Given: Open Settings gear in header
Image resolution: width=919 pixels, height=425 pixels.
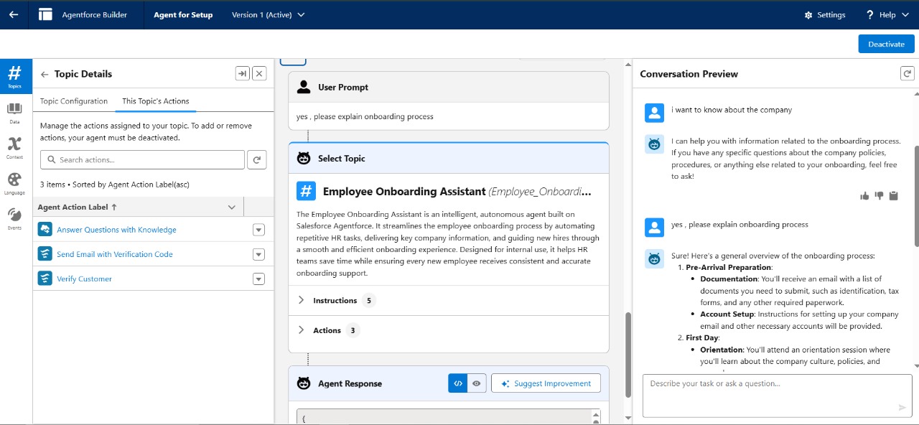Looking at the screenshot, I should [x=808, y=15].
